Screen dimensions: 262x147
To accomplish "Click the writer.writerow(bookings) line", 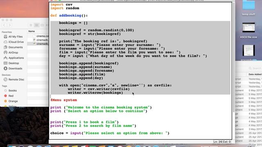I will pos(95,93).
